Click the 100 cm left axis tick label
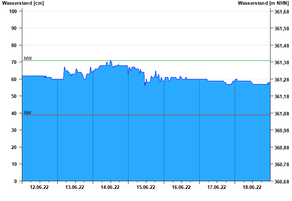Viewport: 292px width, 201px height. pyautogui.click(x=13, y=11)
